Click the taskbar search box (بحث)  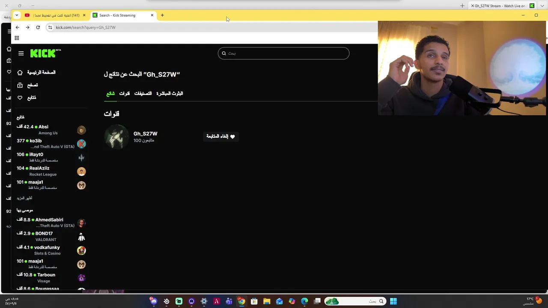[355, 301]
